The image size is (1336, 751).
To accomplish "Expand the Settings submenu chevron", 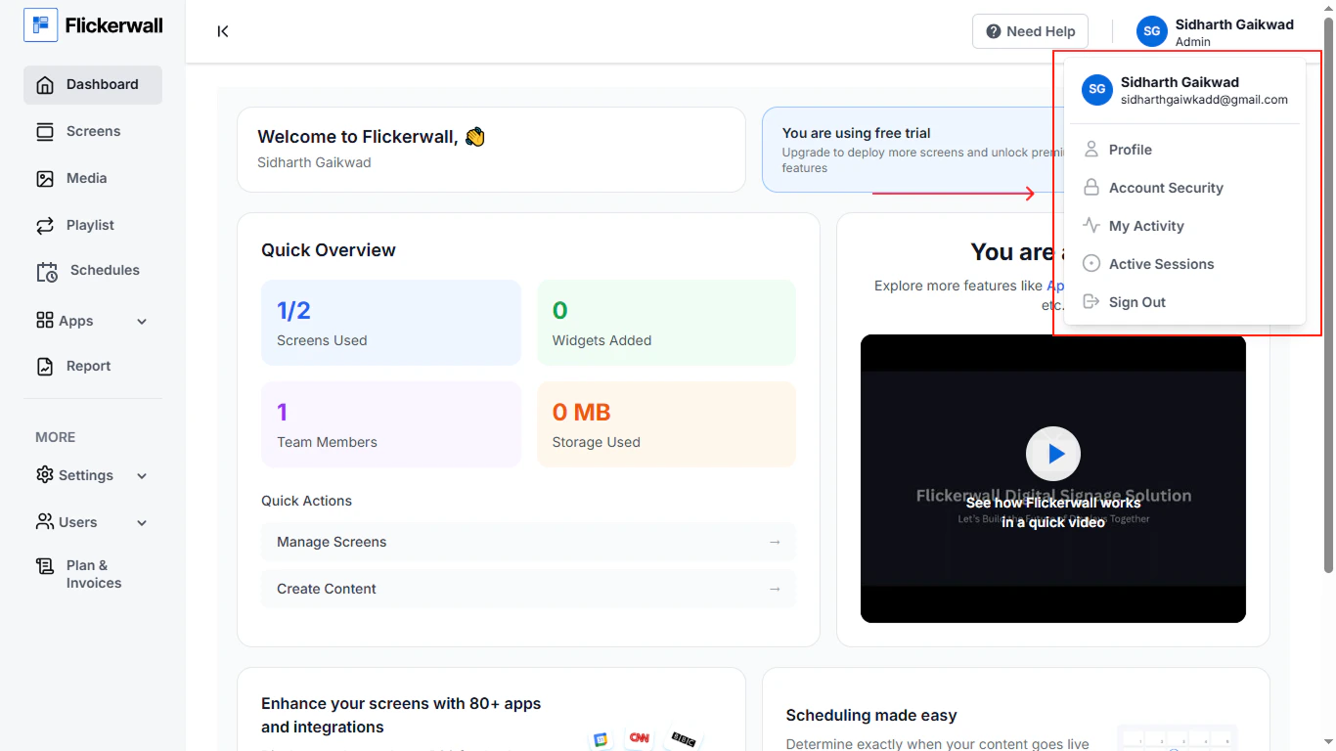I will (142, 476).
